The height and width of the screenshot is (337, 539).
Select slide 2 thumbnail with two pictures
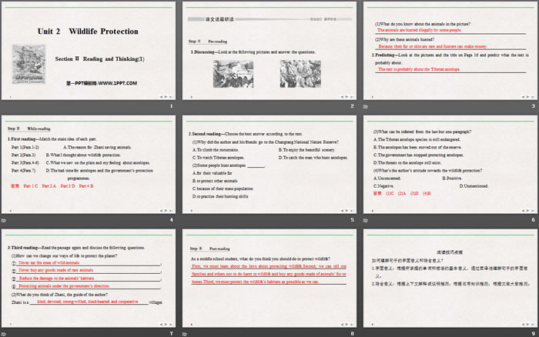[x=269, y=51]
